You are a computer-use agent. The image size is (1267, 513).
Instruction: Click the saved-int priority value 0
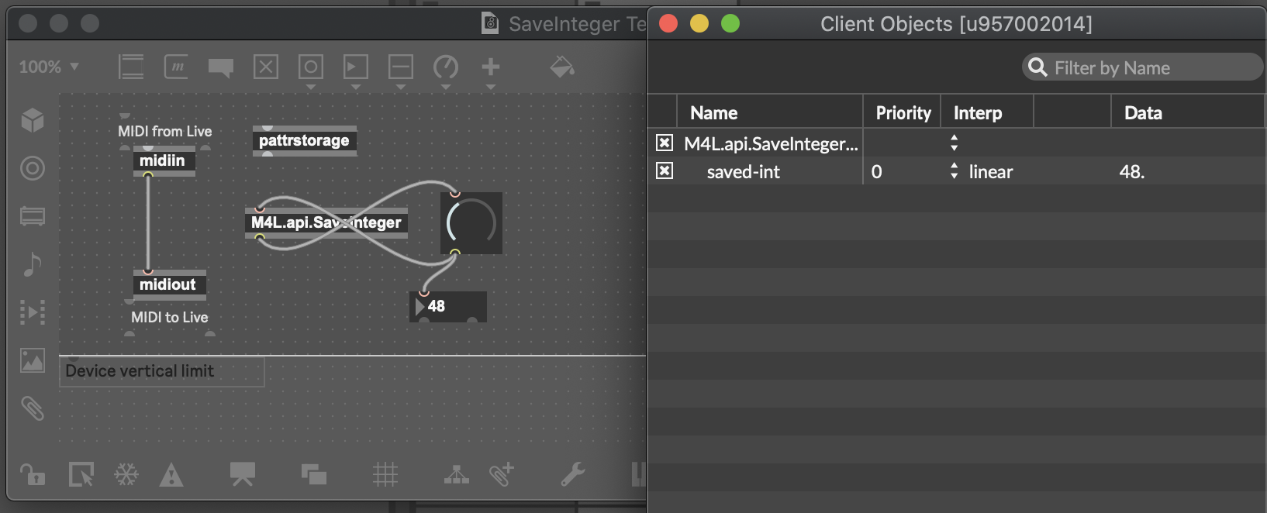[x=876, y=171]
